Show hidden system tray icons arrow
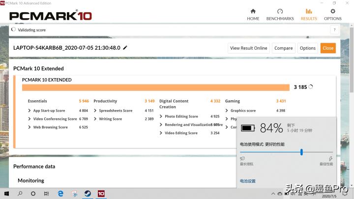This screenshot has height=199, width=354. 273,194
